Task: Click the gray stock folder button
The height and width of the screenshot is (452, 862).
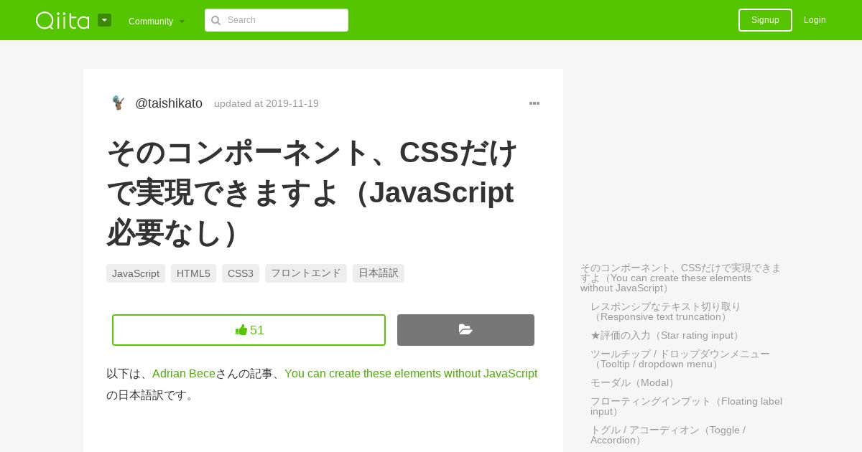Action: coord(465,330)
